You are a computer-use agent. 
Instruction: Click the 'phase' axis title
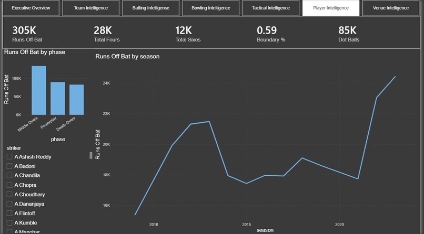pyautogui.click(x=58, y=140)
